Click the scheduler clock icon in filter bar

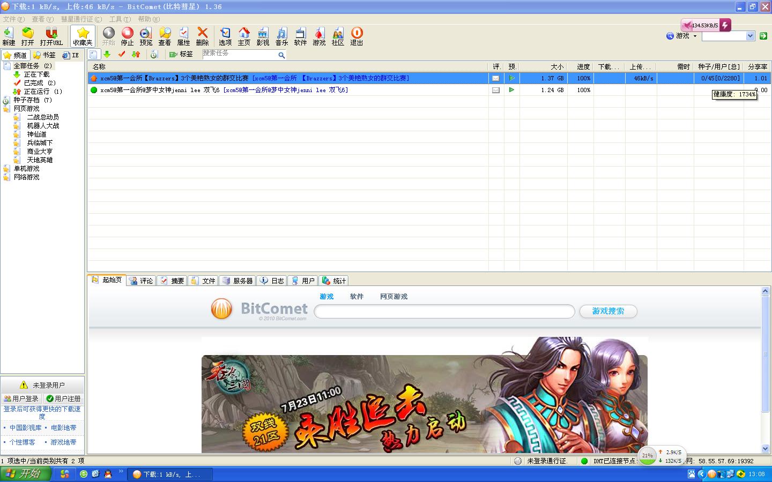tap(154, 55)
